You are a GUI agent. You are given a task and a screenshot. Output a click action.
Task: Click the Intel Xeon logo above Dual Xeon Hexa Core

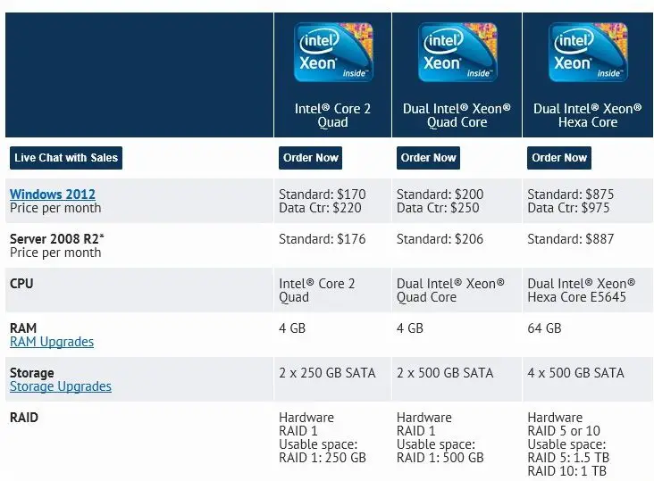click(x=588, y=52)
